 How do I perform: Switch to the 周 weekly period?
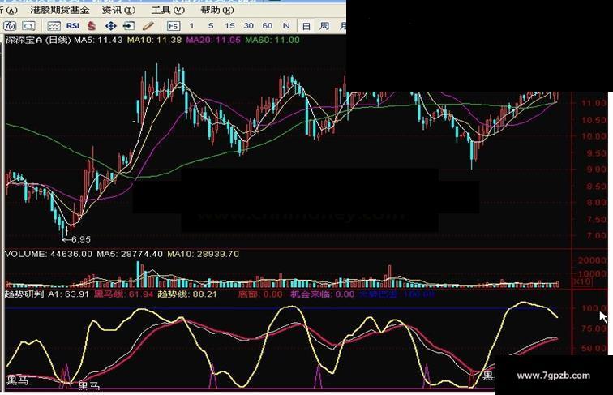[324, 26]
